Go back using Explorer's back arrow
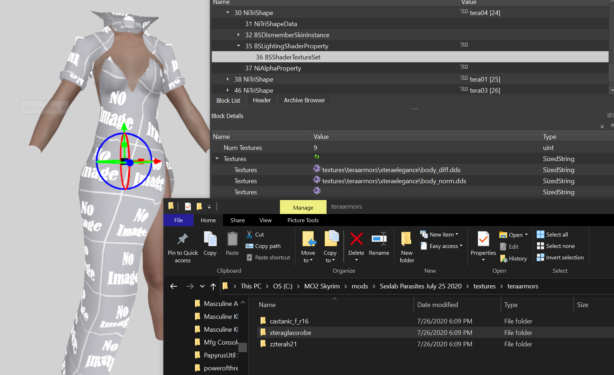 (174, 286)
